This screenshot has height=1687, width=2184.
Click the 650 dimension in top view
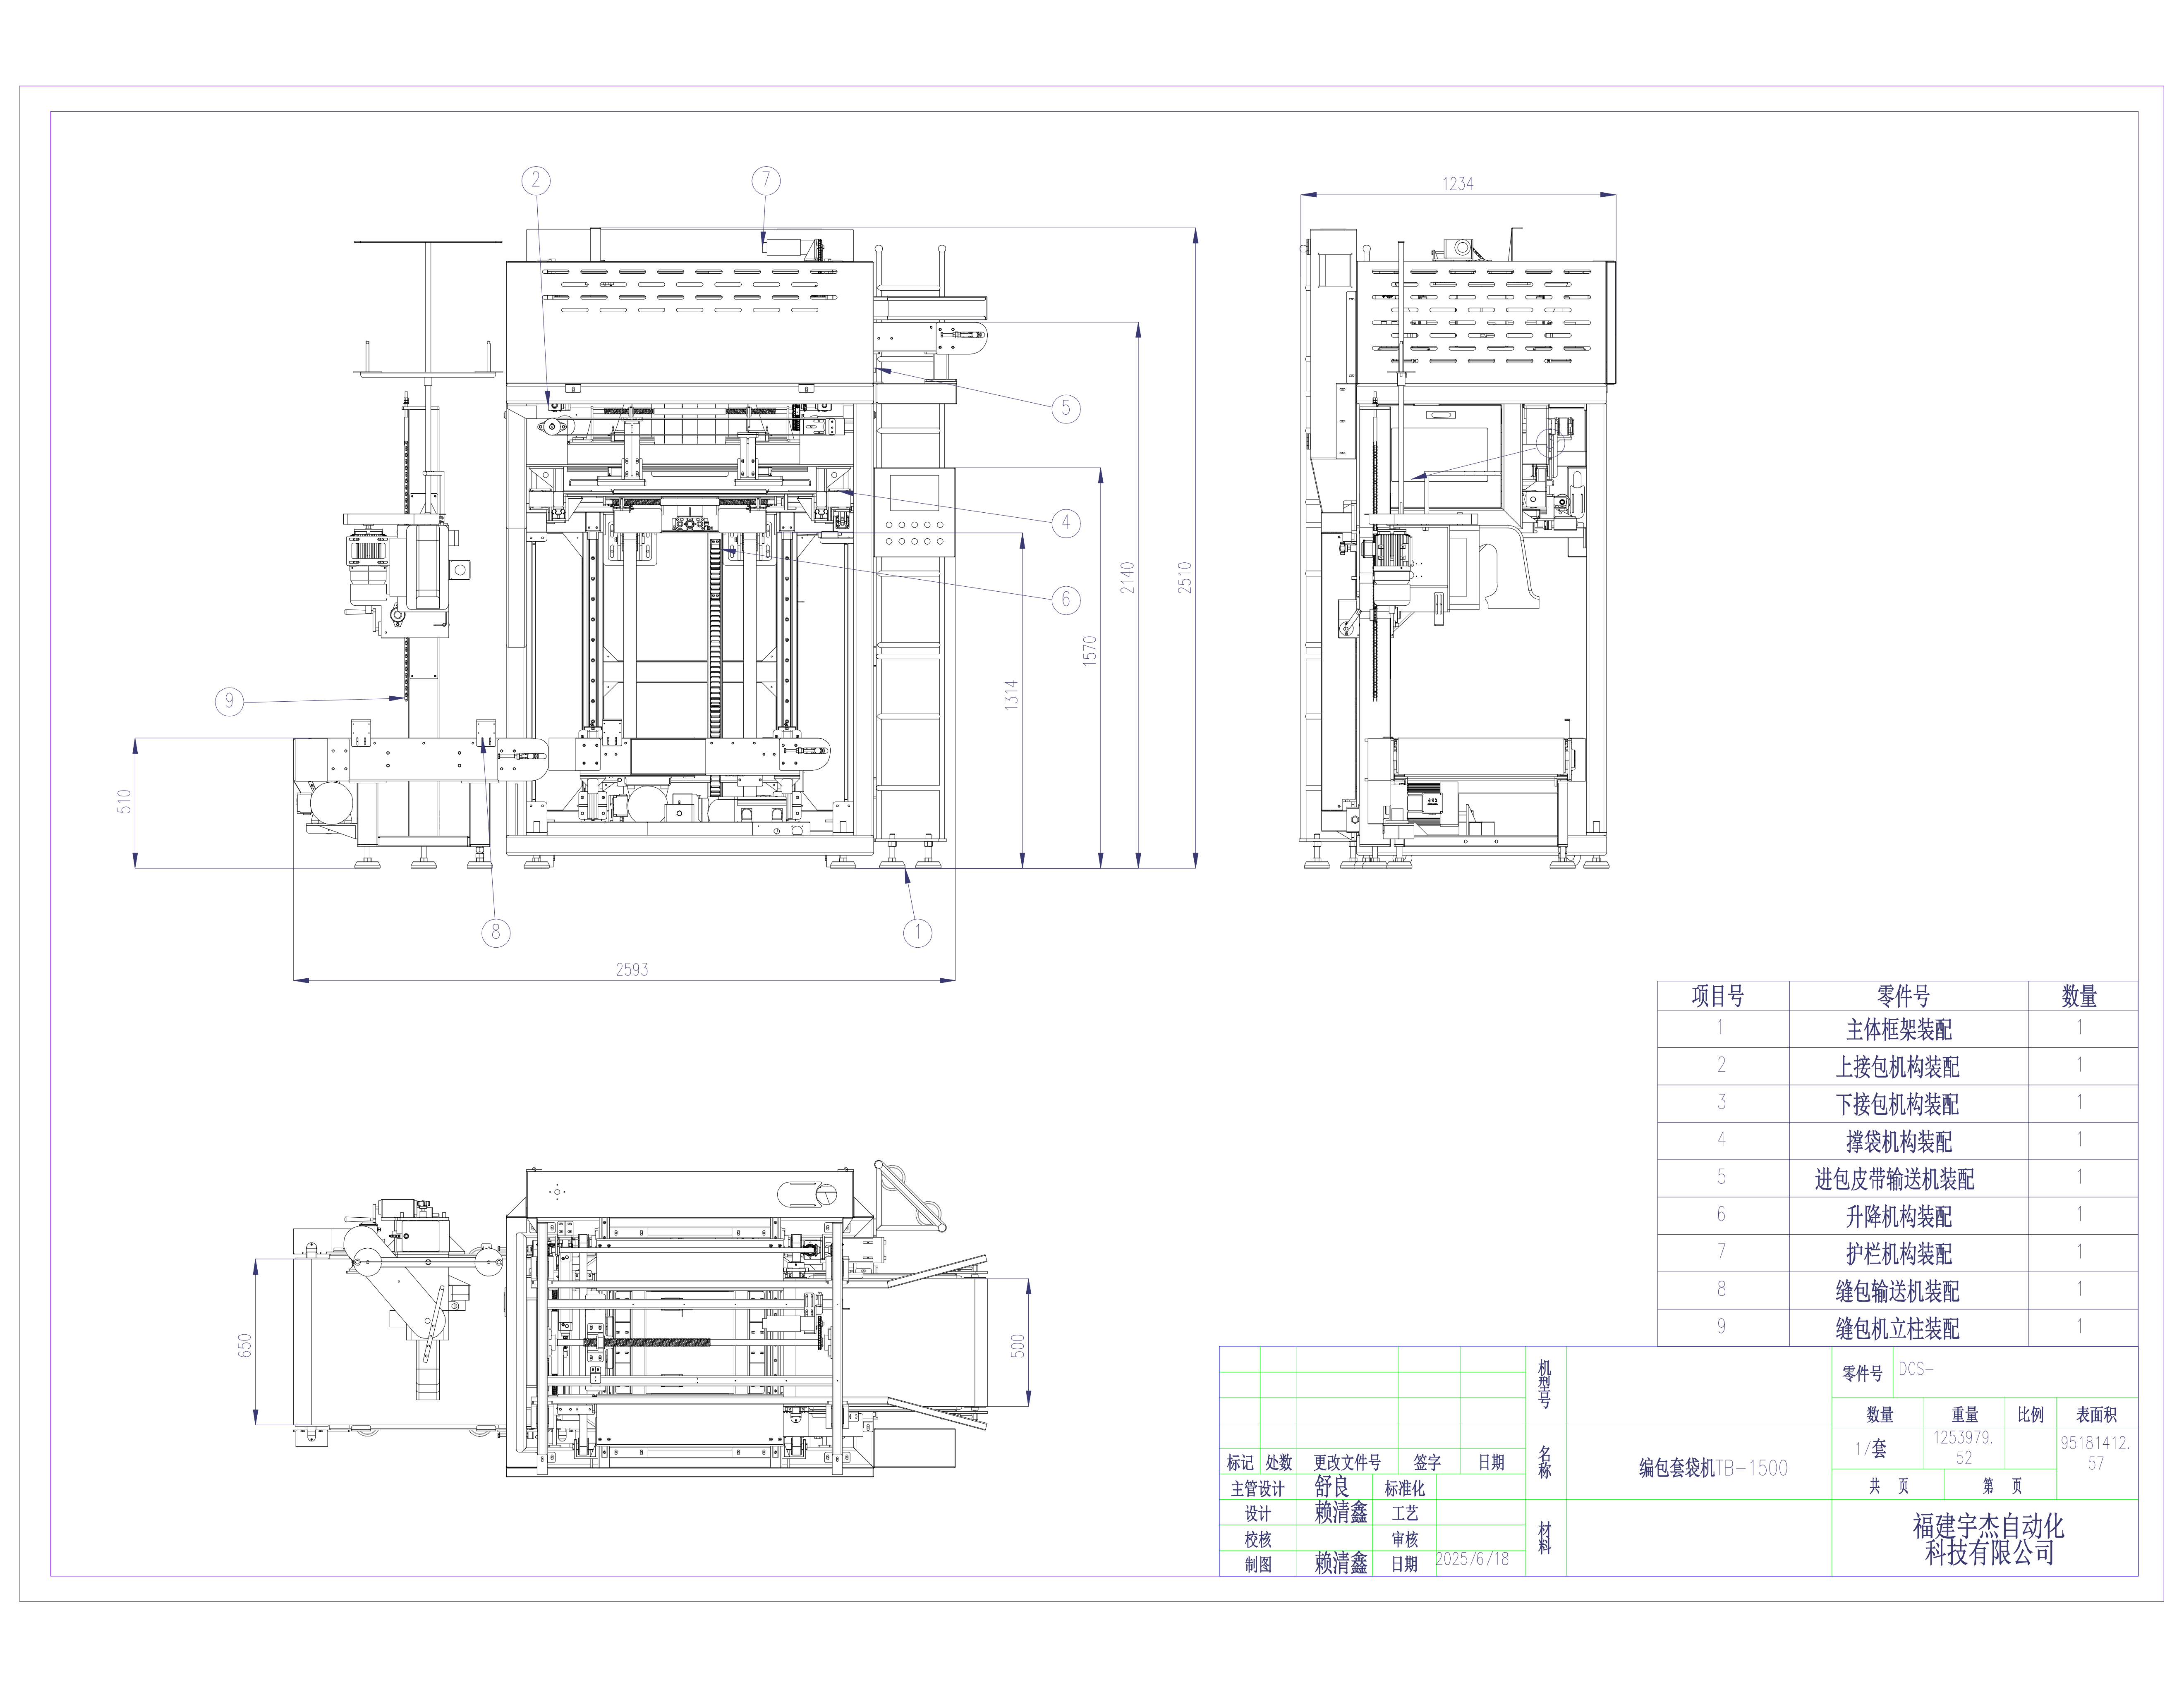click(x=245, y=1345)
